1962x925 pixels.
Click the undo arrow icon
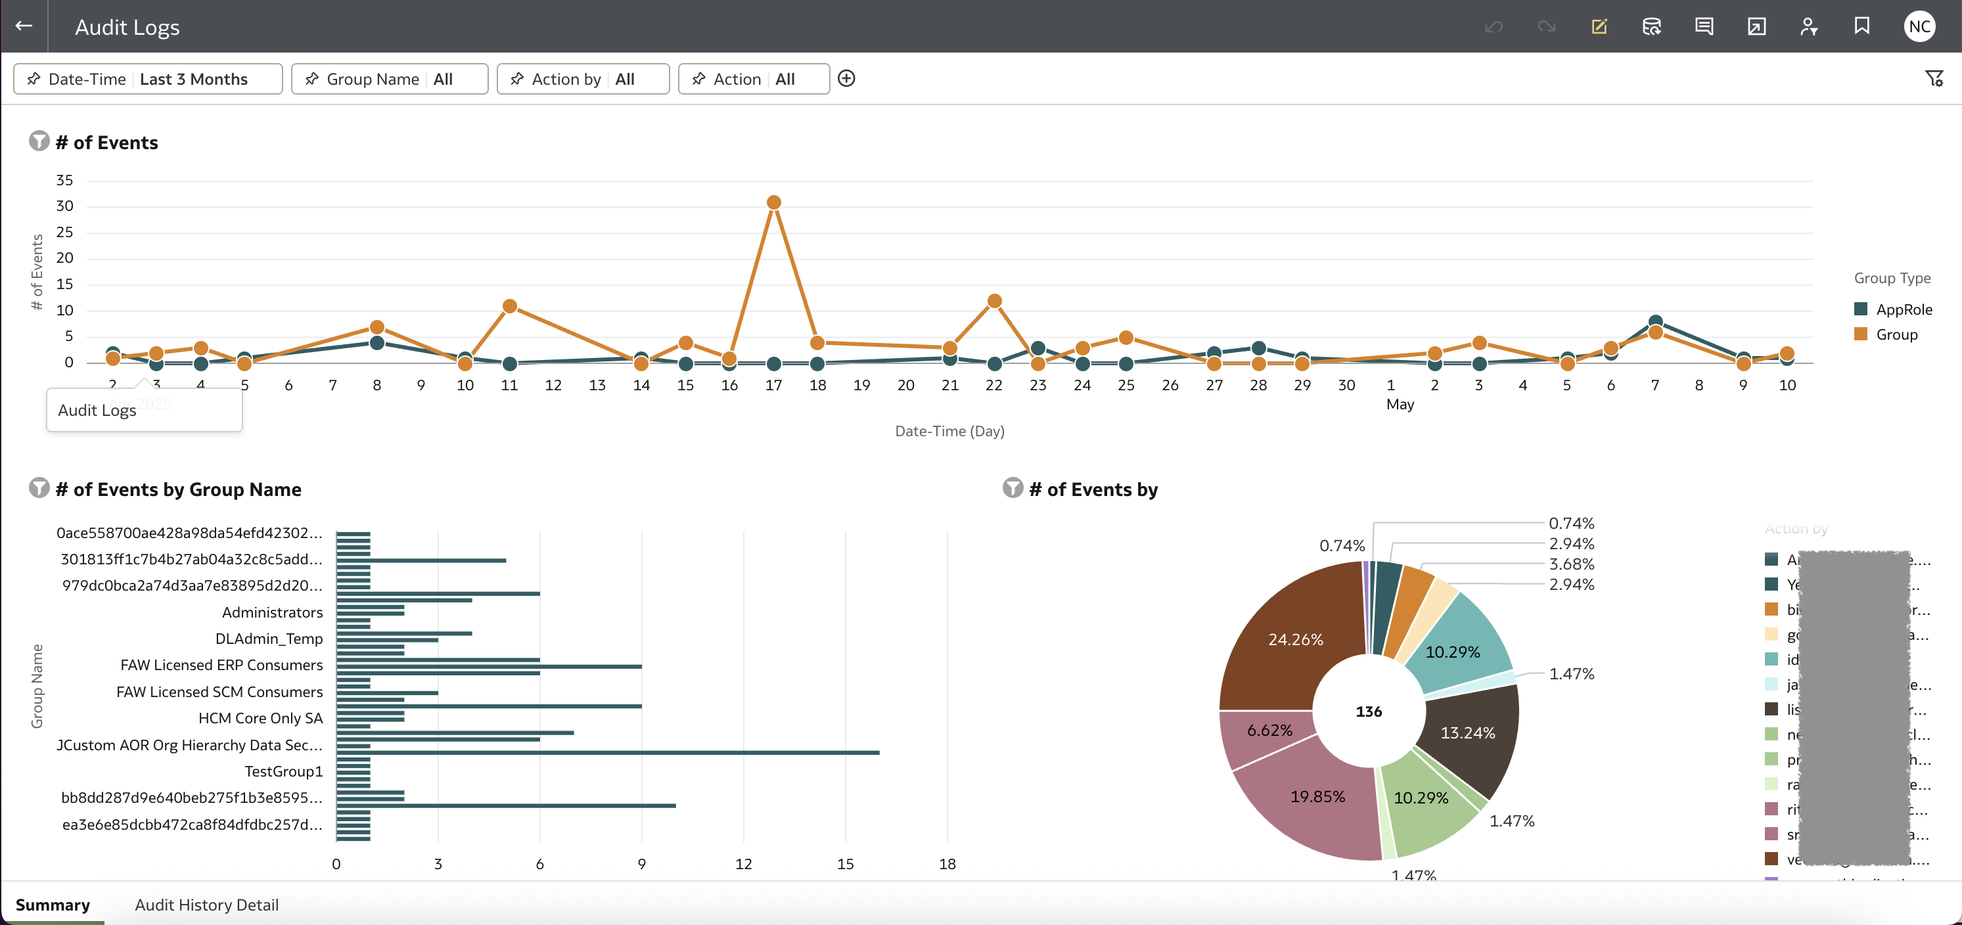1494,26
